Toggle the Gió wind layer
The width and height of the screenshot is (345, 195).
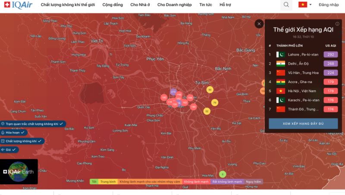point(9,149)
